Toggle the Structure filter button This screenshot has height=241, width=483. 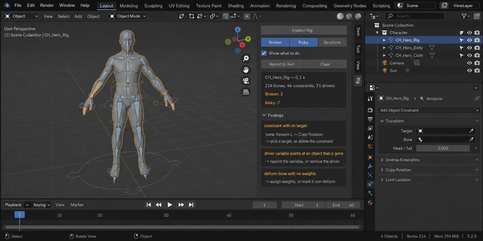click(x=332, y=42)
